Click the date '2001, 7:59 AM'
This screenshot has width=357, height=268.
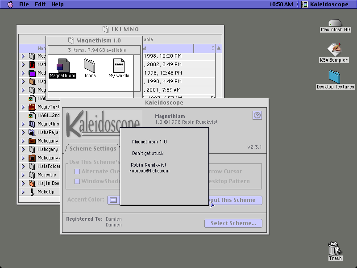pyautogui.click(x=163, y=90)
